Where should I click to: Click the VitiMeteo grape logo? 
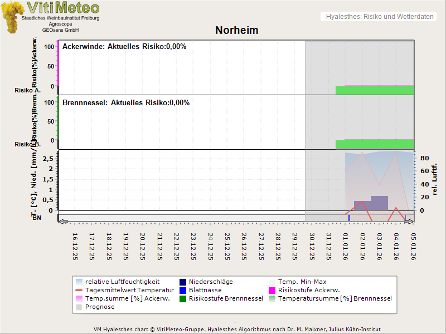13,17
